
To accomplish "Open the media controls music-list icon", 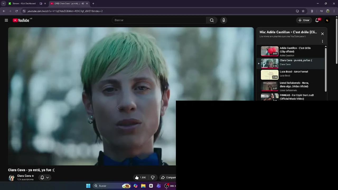I will (321, 11).
